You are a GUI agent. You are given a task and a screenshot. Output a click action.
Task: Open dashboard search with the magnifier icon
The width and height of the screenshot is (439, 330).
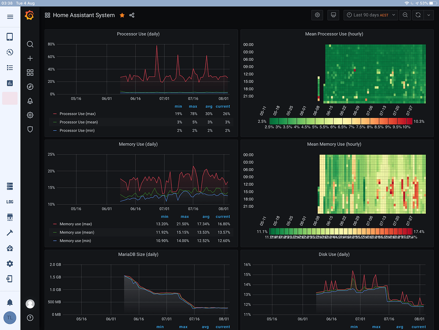point(30,44)
